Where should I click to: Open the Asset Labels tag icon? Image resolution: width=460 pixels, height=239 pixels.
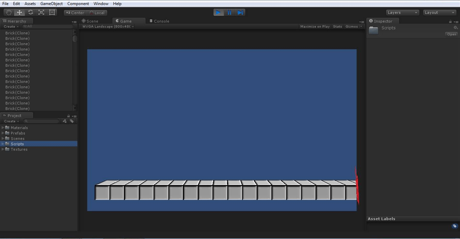click(455, 226)
